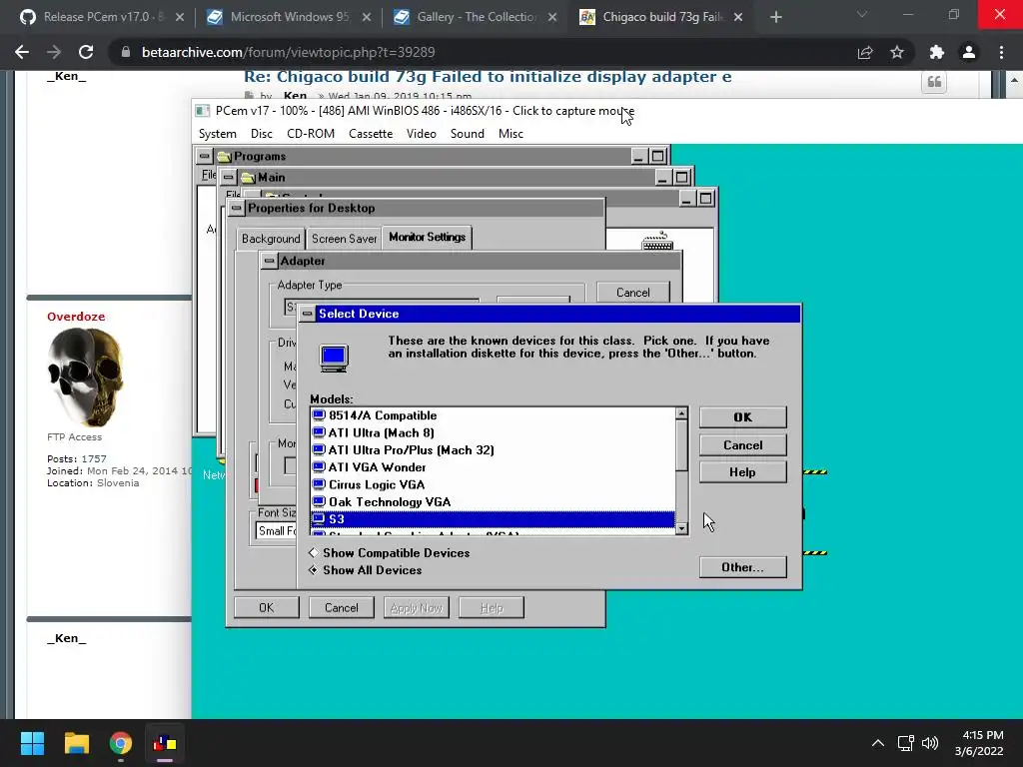Switch to Microsoft Windows 95 browser tab

pos(290,17)
